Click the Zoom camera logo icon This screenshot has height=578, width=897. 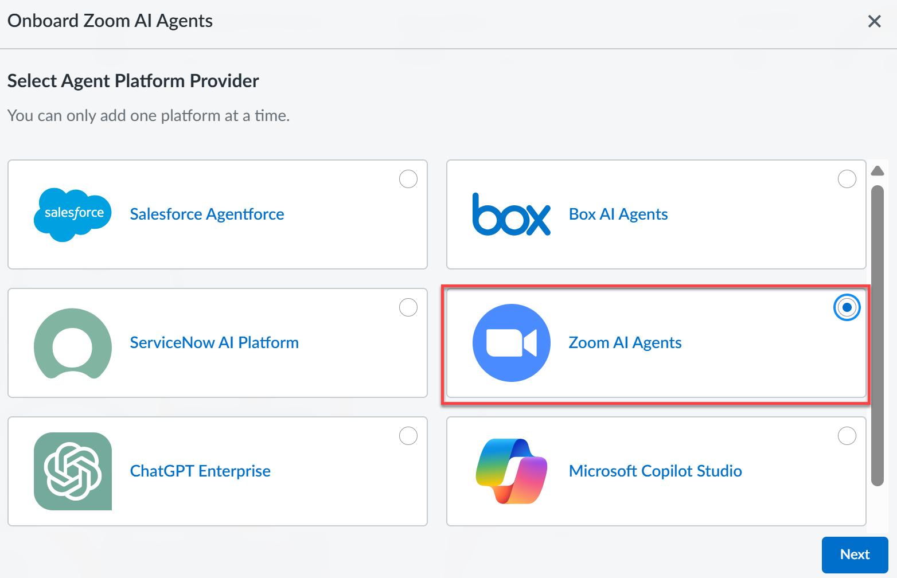(x=511, y=343)
